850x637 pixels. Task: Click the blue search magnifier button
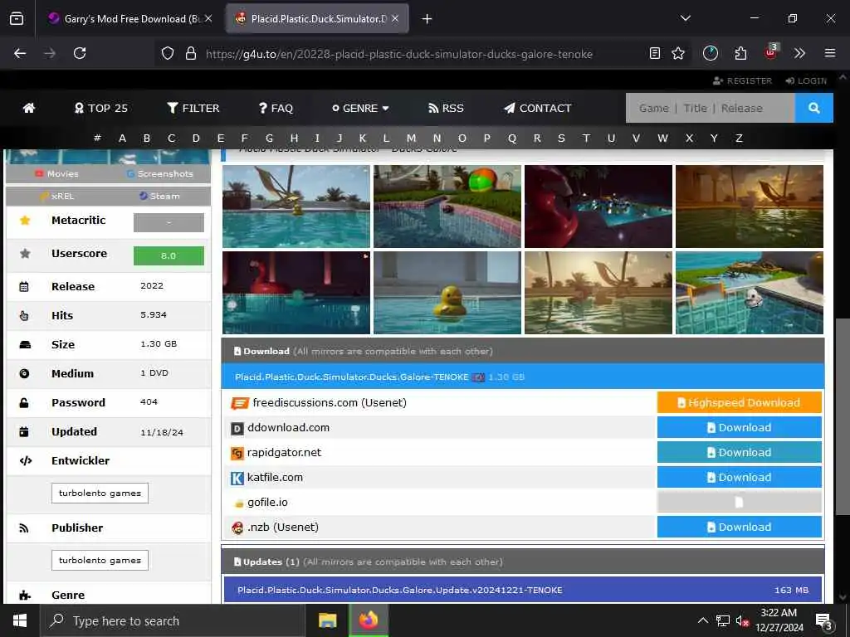pyautogui.click(x=813, y=108)
